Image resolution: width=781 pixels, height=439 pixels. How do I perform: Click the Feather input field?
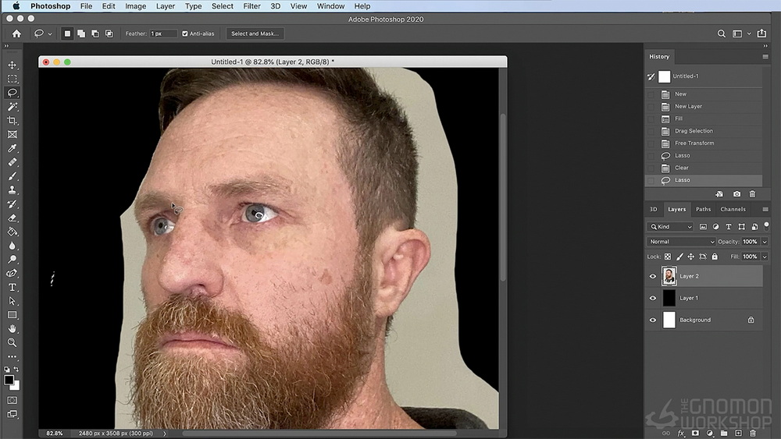(x=163, y=34)
